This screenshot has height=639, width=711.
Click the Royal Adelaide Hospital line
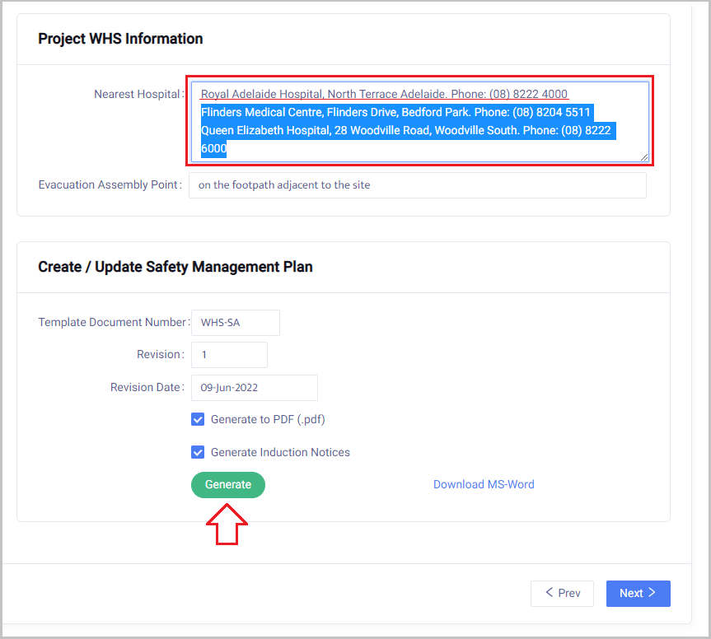[384, 94]
